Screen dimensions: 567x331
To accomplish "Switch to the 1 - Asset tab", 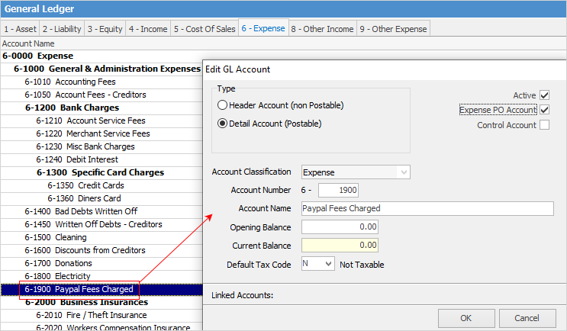I will coord(18,29).
